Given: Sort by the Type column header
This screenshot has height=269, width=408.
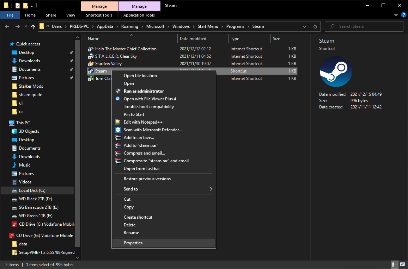Looking at the screenshot, I should point(250,39).
